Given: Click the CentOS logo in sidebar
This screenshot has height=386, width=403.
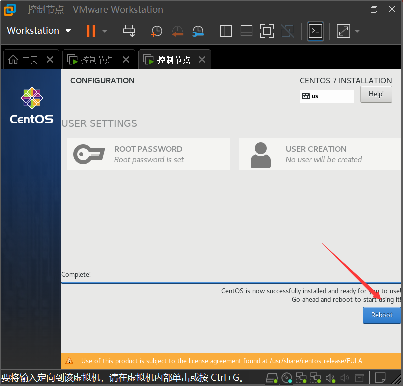Looking at the screenshot, I should [x=32, y=105].
